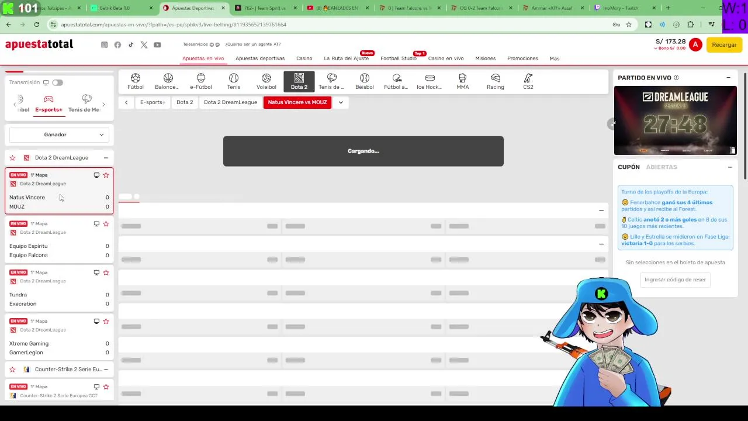748x421 pixels.
Task: Toggle the Transmisión switch
Action: (x=57, y=82)
